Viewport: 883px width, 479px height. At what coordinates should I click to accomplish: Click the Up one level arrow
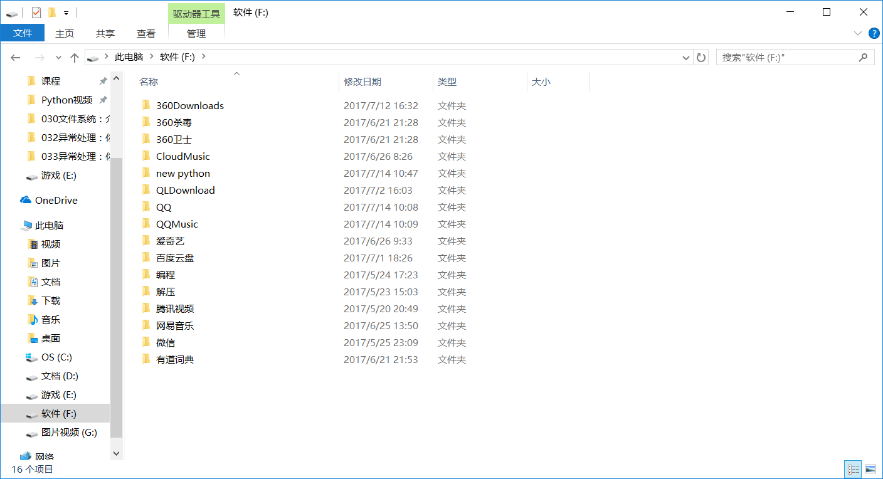(x=75, y=58)
